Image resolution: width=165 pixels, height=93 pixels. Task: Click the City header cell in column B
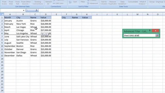coord(23,18)
